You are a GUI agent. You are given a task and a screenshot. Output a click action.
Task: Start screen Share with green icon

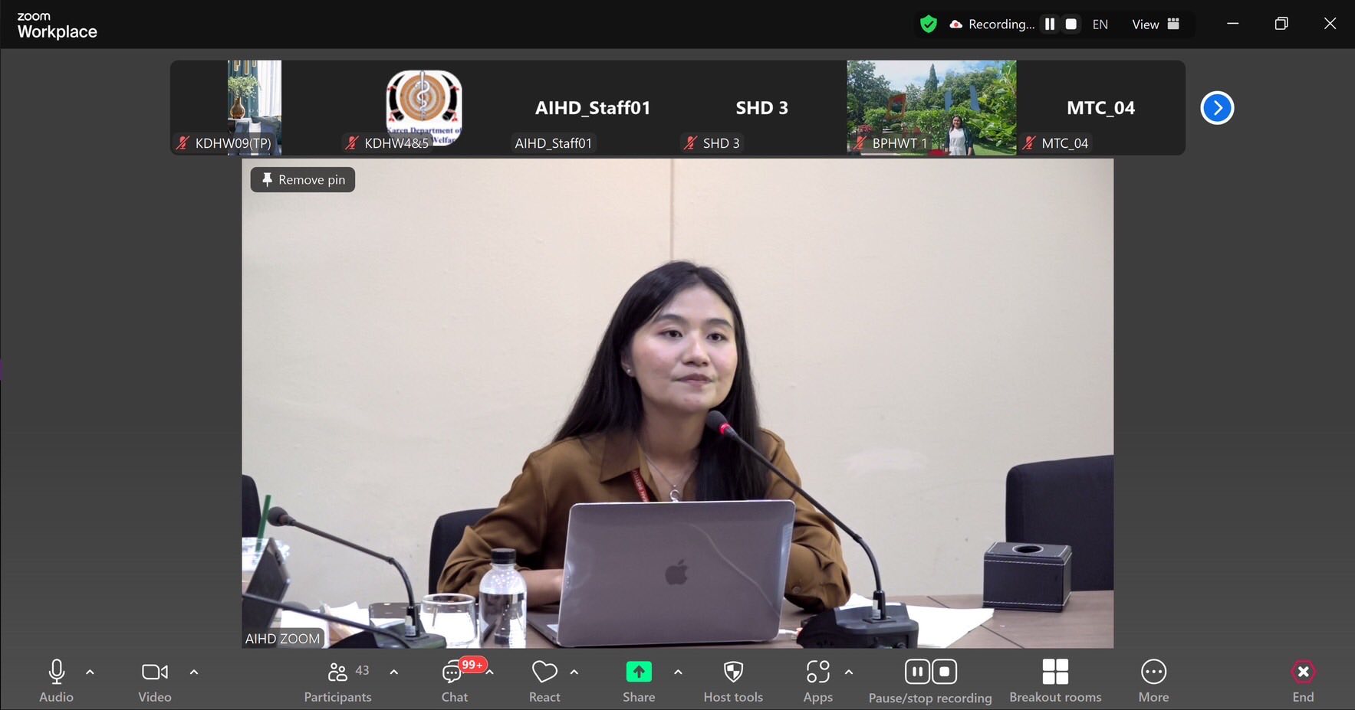[x=638, y=681]
